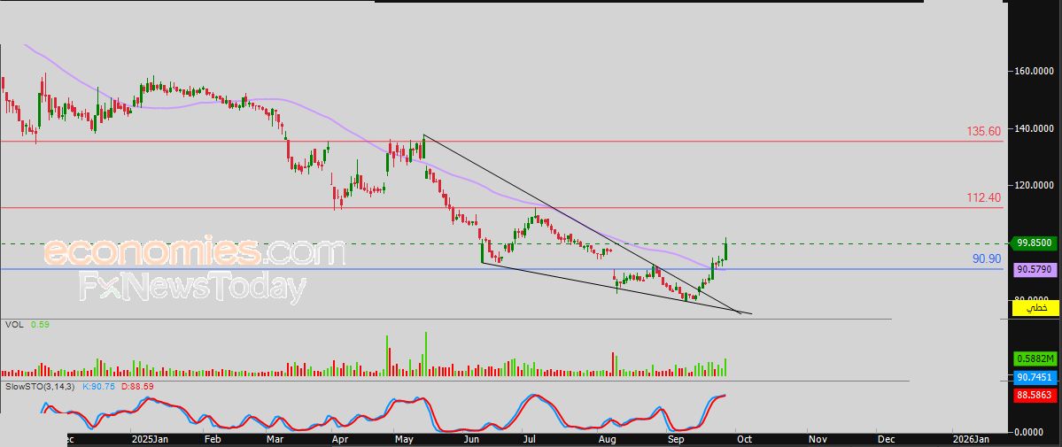
Task: Click the blue 90.90 support level label
Action: tap(987, 258)
